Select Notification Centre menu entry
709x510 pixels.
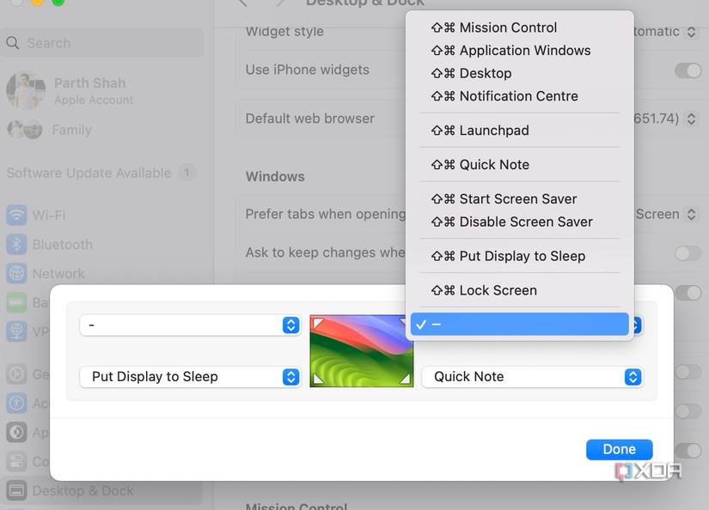tap(520, 96)
